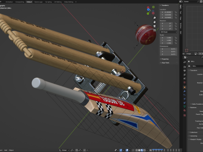Viewport: 203px width, 152px height.
Task: Expand the Collections section
Action: click(x=193, y=132)
